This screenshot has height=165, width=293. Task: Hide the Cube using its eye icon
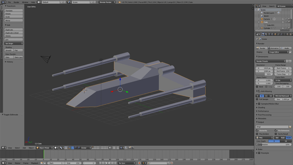coord(283,22)
